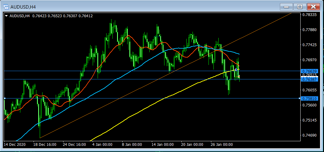Screen dimensions: 324x152
Task: Close the AUDUSD,H4 chart window
Action: point(314,7)
